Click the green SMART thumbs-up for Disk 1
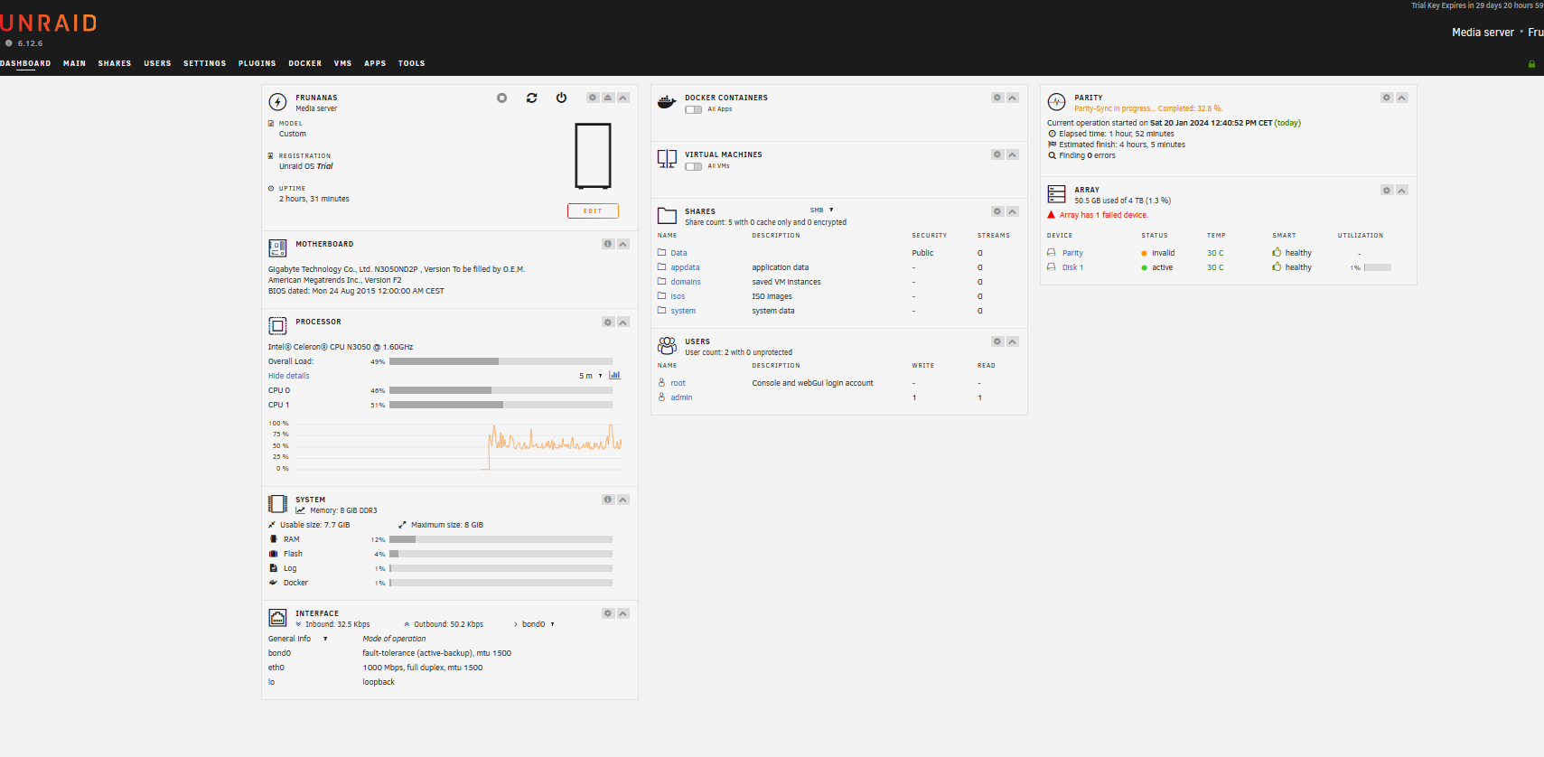1544x757 pixels. tap(1277, 266)
